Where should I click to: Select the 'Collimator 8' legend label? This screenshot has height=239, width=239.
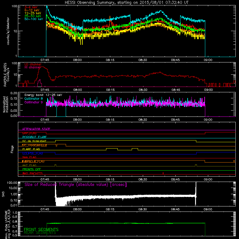click(x=33, y=99)
